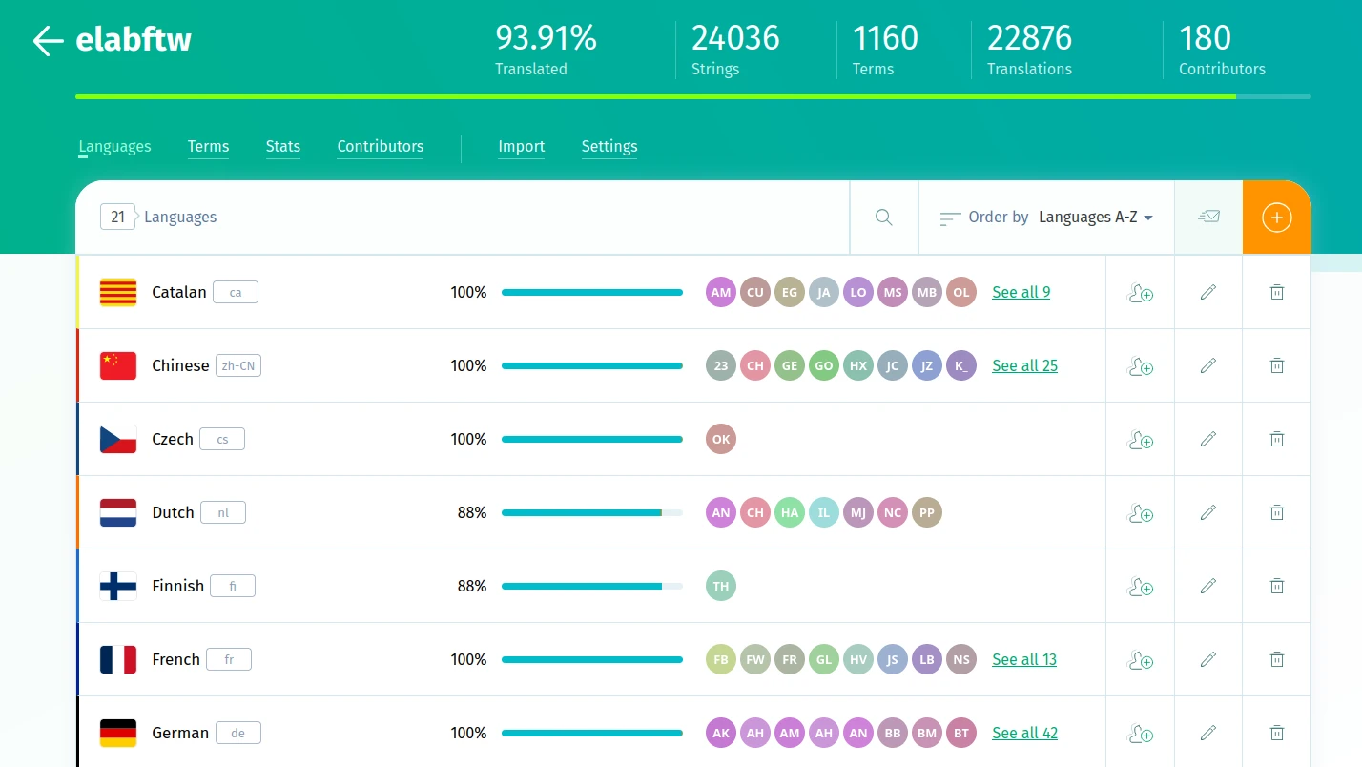Open the French language row

(x=175, y=659)
